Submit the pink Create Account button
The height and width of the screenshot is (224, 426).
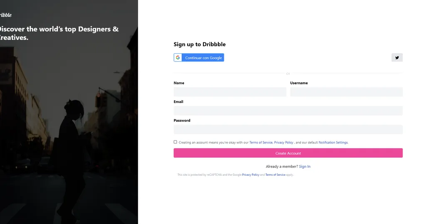[288, 153]
